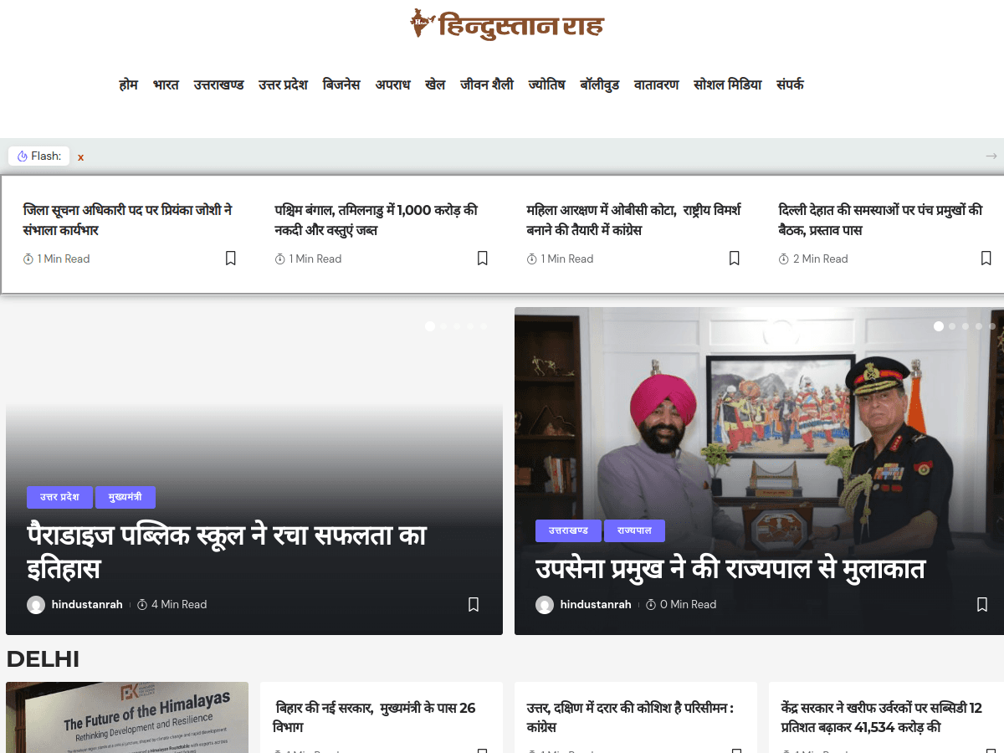
Task: Bookmark the पश्चिम बंगाल नकदी article
Action: [x=483, y=259]
